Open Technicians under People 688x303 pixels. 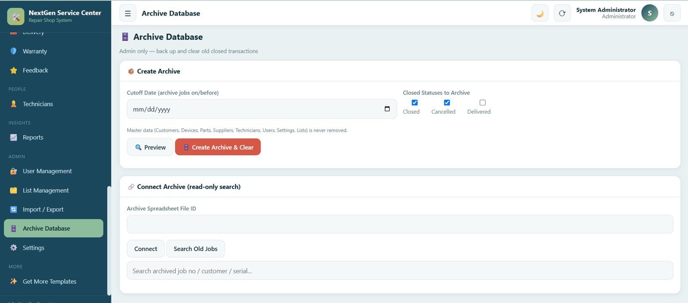point(54,104)
